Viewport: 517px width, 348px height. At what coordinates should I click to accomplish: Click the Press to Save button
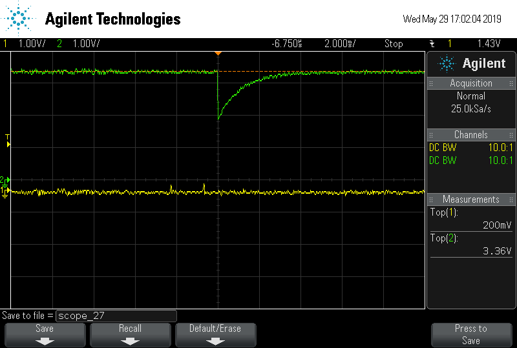(x=471, y=335)
